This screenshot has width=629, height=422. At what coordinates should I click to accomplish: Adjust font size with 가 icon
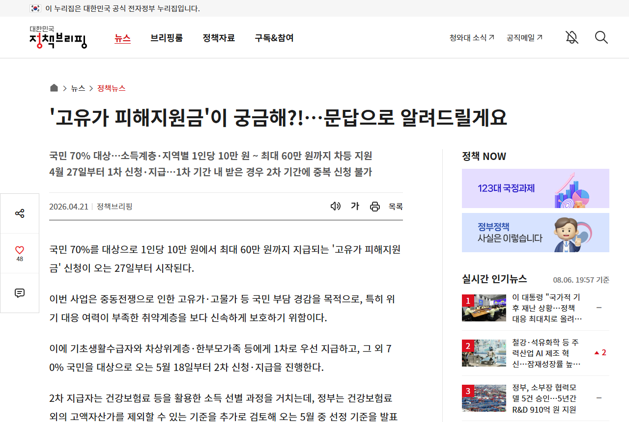pyautogui.click(x=355, y=206)
